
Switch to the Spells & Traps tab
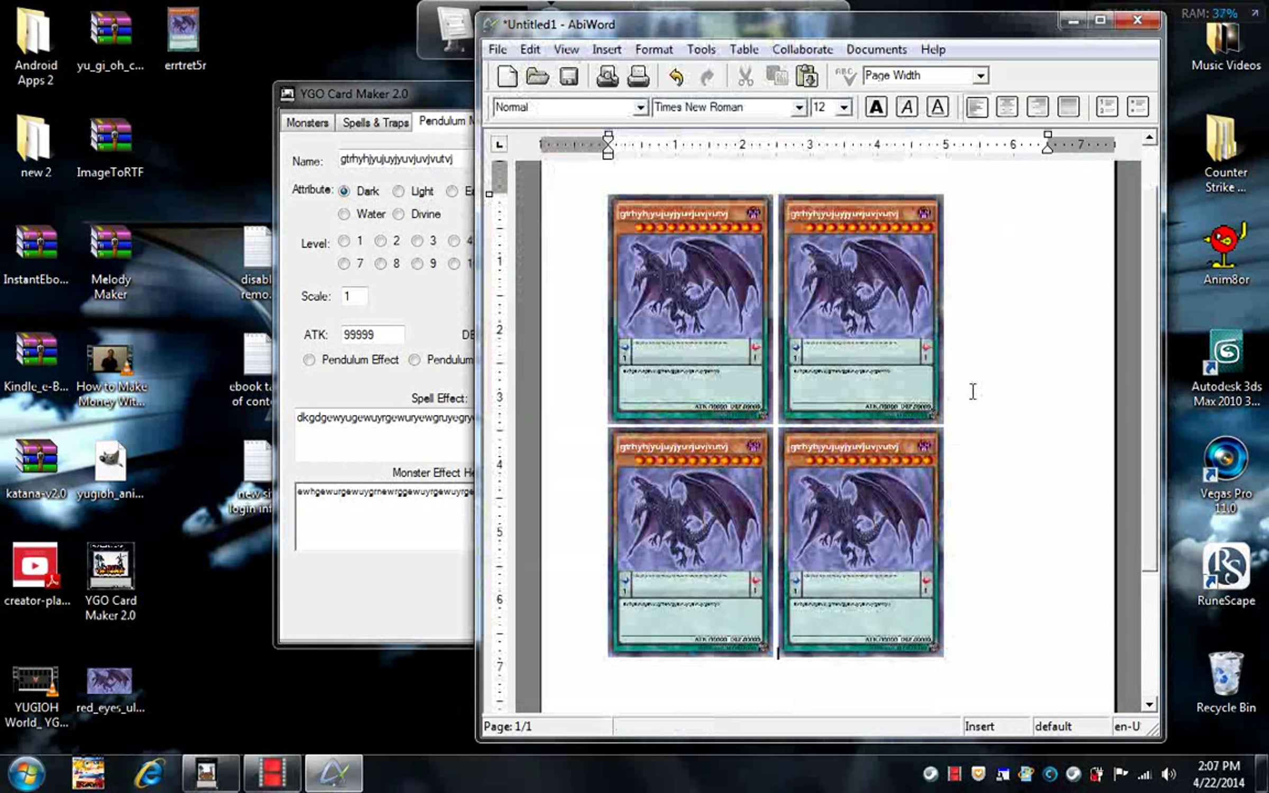(375, 122)
